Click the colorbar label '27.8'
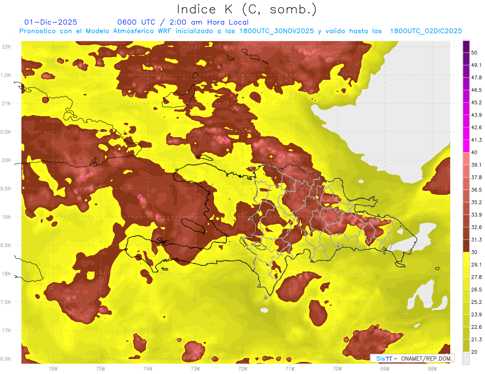The height and width of the screenshot is (374, 485). coord(477,277)
